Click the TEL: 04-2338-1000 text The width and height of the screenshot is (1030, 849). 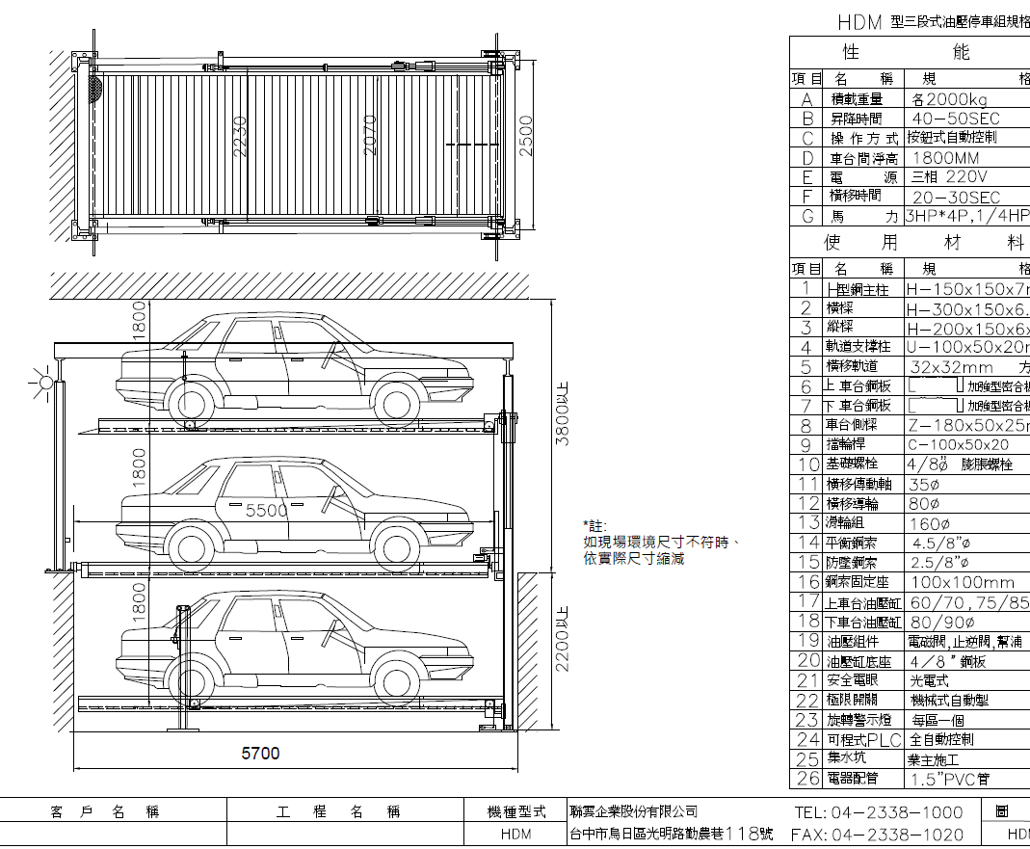pyautogui.click(x=877, y=811)
